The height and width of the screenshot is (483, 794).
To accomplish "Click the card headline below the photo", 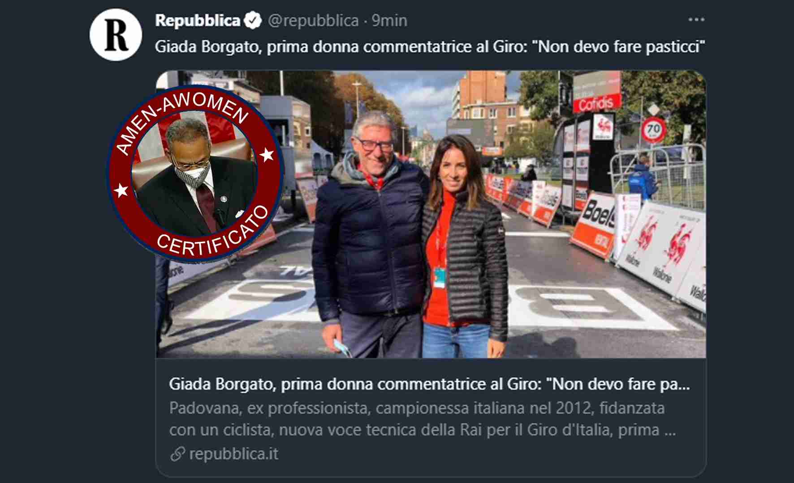I will tap(429, 384).
